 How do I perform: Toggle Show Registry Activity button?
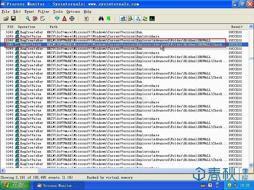[x=123, y=19]
